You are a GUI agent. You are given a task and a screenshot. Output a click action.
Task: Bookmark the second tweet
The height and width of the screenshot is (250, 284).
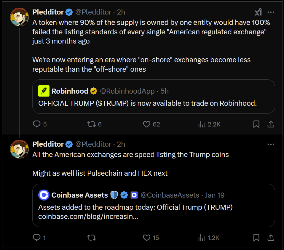click(x=256, y=238)
